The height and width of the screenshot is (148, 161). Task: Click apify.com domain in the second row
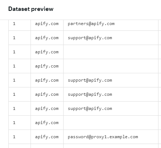47,38
